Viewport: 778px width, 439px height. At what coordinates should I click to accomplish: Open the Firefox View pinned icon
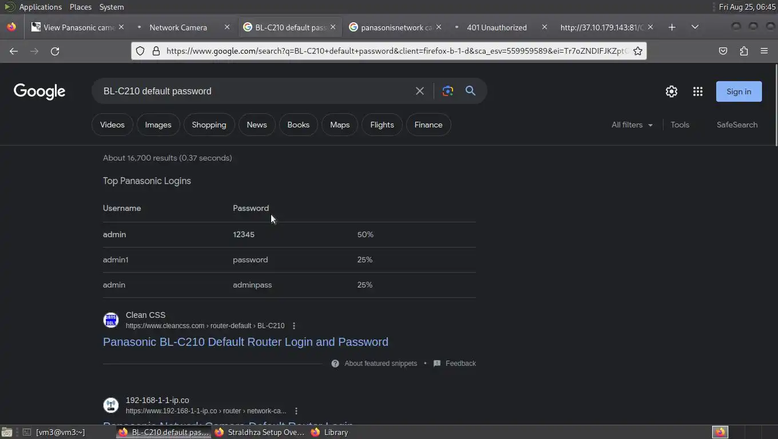[x=11, y=27]
